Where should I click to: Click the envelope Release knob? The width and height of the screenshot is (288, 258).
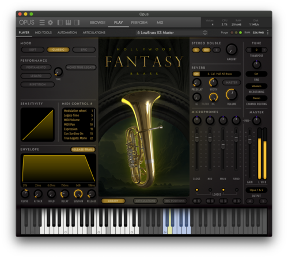(92, 194)
